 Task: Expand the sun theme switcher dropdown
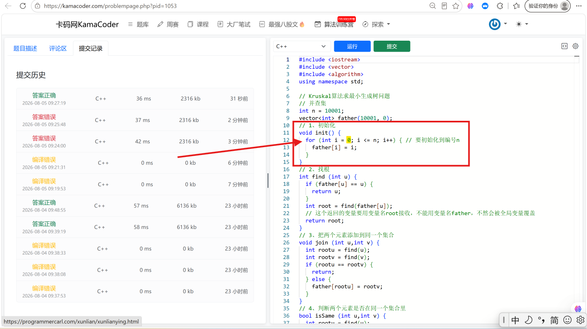pyautogui.click(x=522, y=24)
